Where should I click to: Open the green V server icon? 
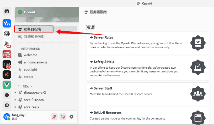click(x=7, y=85)
